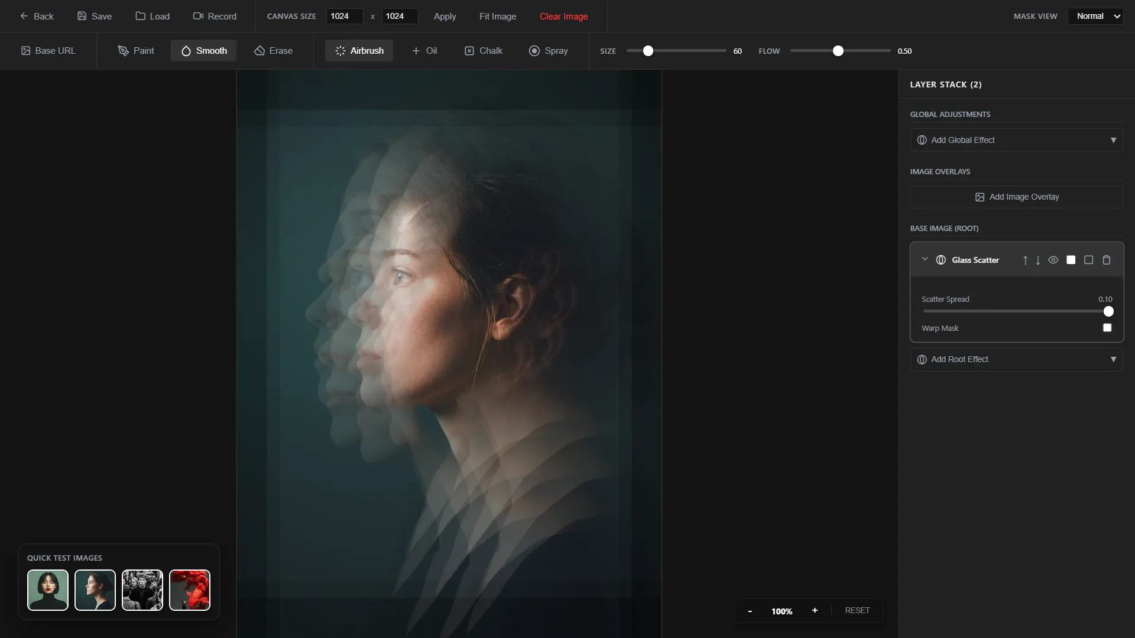Load the red flowers quick test image
Screen dimensions: 1135x638
click(190, 590)
